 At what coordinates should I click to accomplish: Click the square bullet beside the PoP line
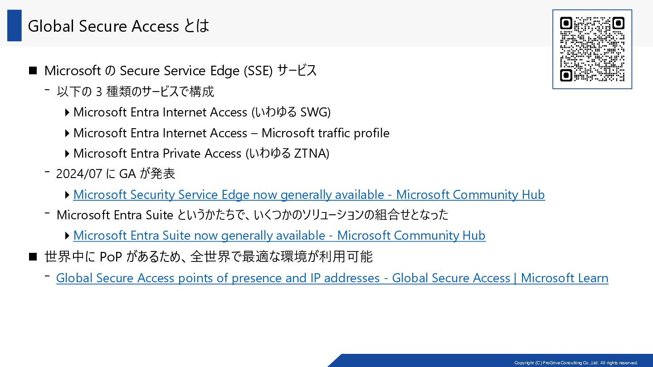[x=33, y=257]
